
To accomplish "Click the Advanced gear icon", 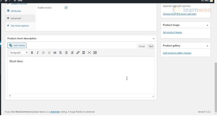I will pos(8,18).
